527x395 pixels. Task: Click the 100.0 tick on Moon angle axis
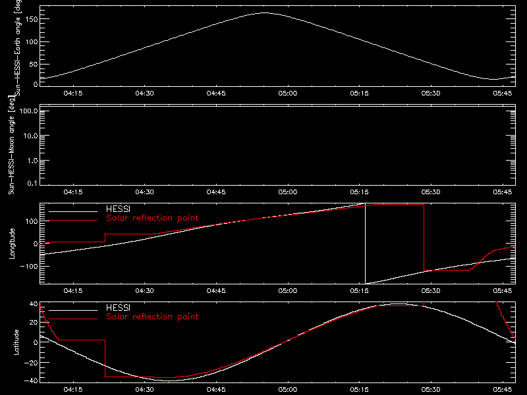coord(28,111)
